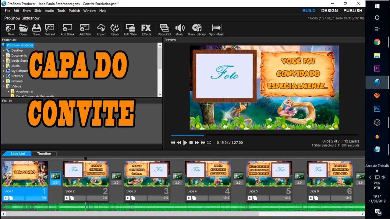
Task: Expand the Media Sources node
Action: [x=4, y=61]
